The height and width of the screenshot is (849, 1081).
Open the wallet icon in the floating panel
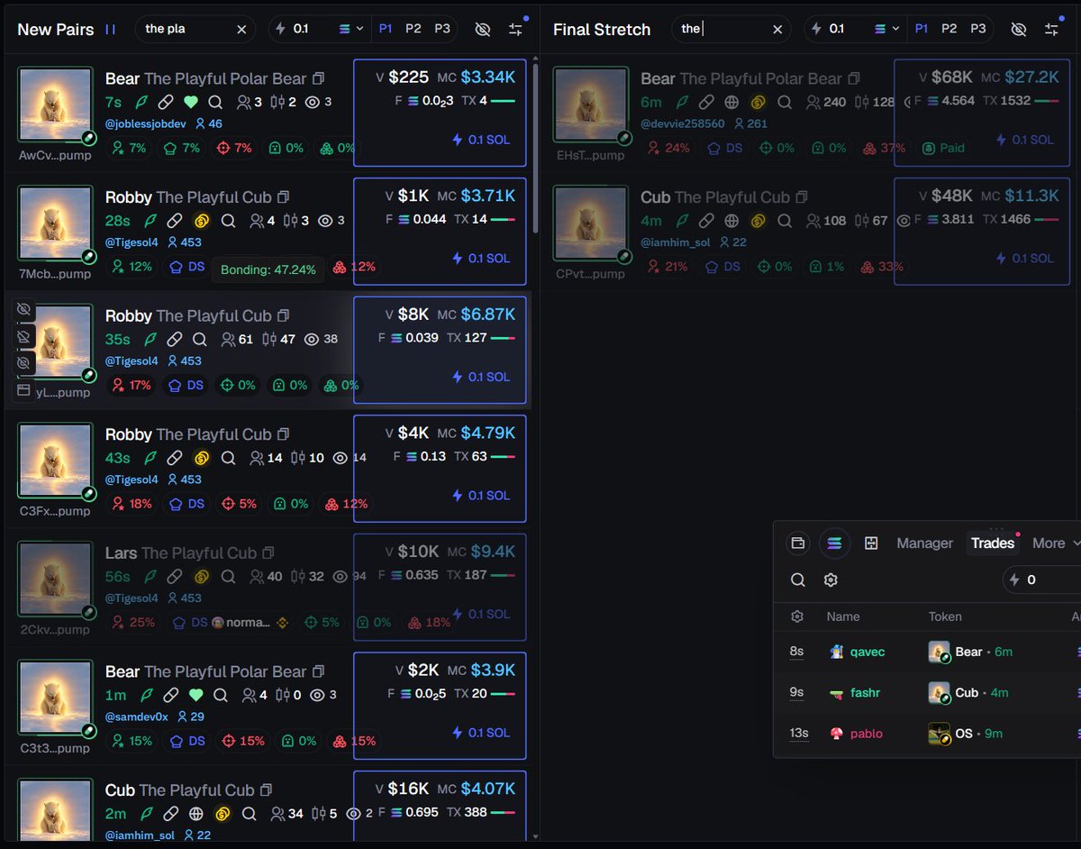click(x=797, y=543)
